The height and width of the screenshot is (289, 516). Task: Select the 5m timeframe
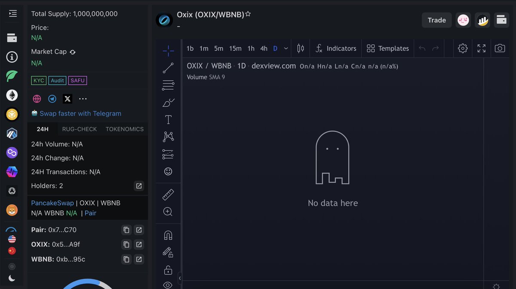tap(219, 49)
